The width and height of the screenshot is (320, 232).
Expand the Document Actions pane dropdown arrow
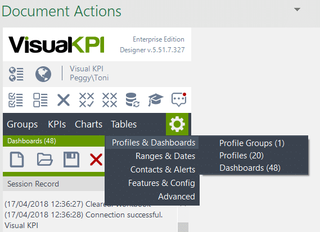coord(297,10)
